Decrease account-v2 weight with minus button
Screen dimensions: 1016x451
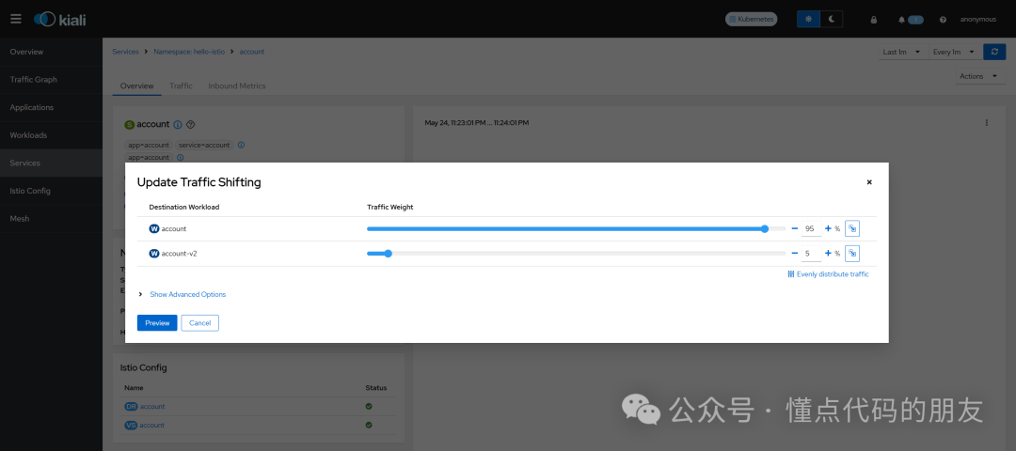(794, 254)
